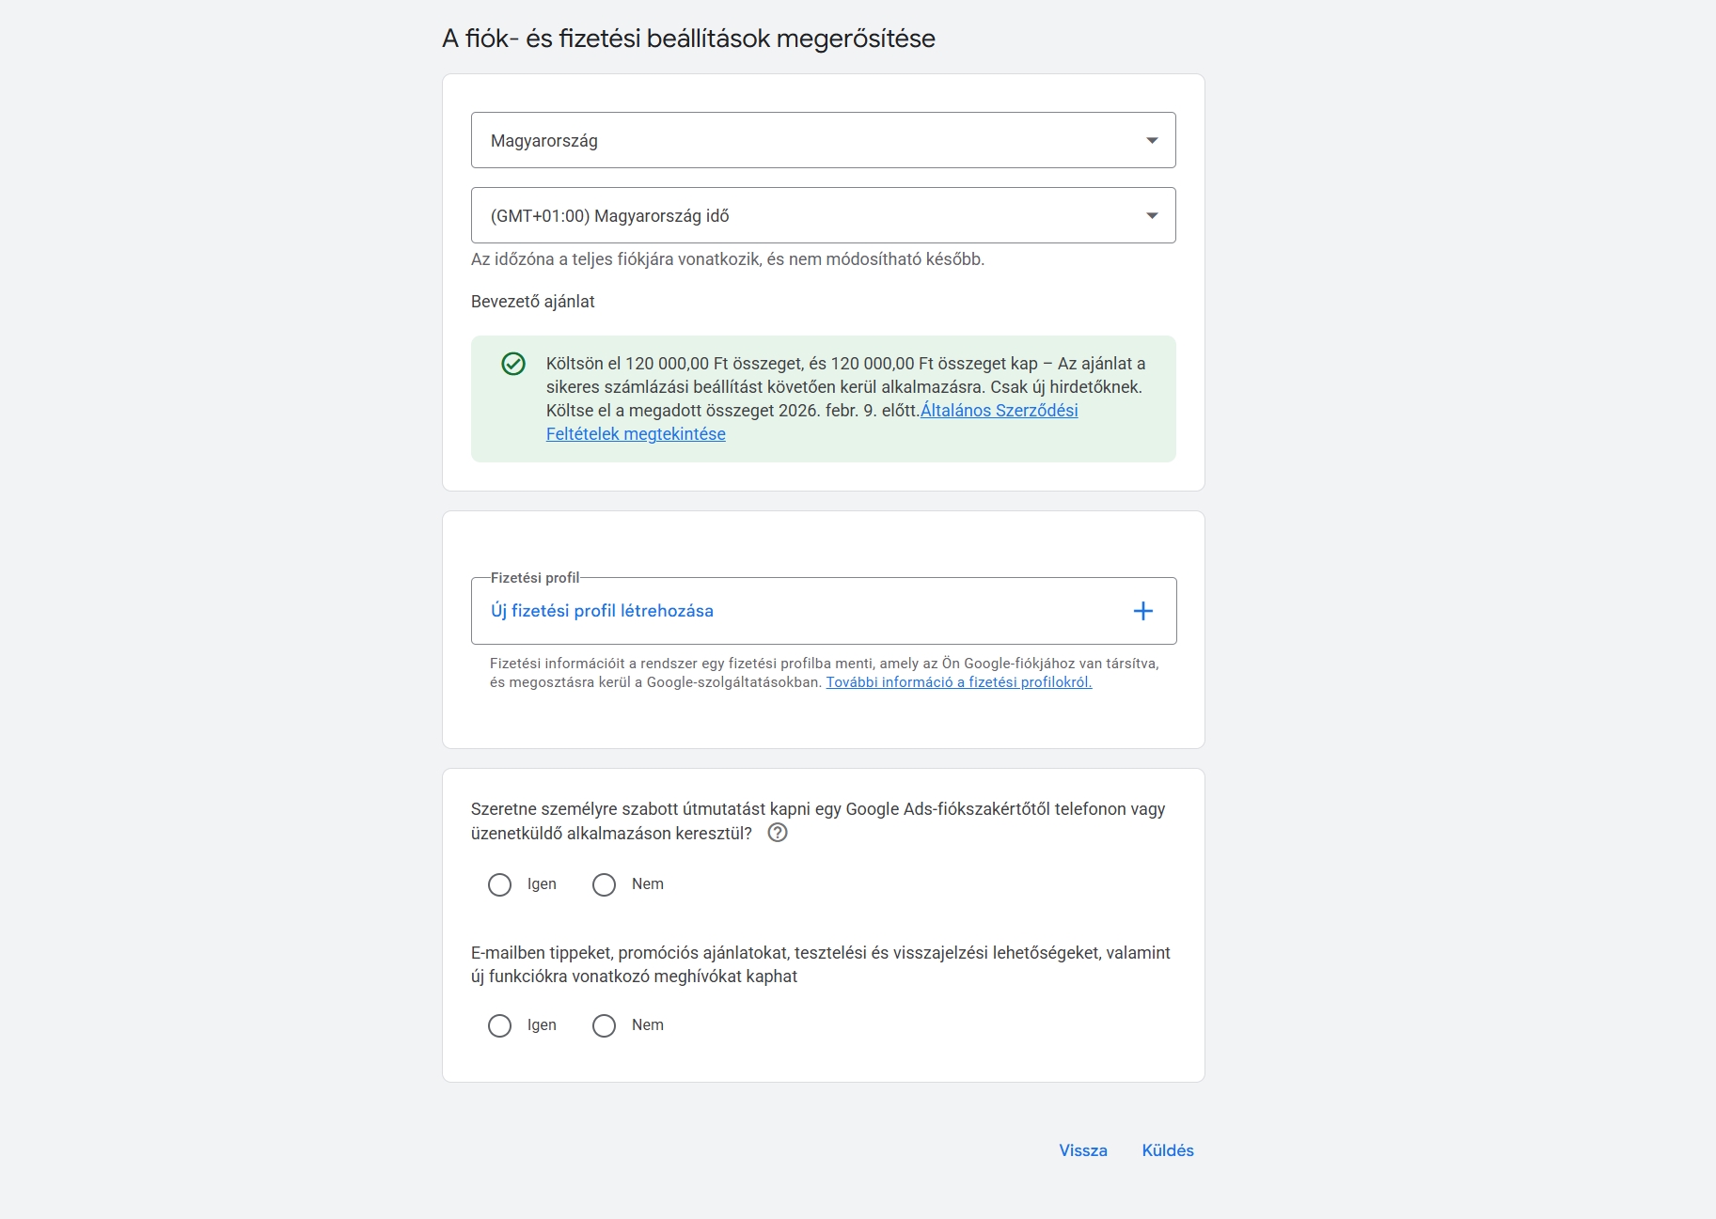
Task: Select Nem for personalized account expert guidance
Action: (x=605, y=884)
